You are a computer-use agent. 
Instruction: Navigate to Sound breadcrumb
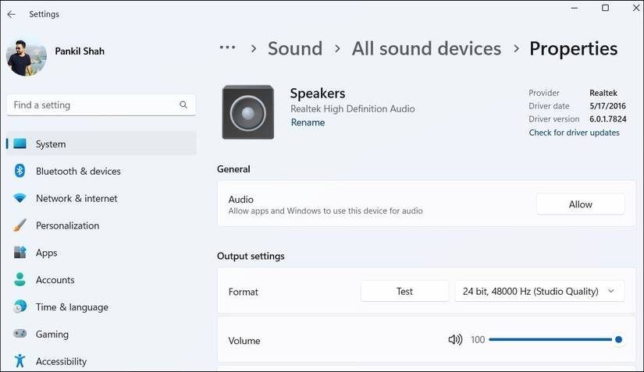pyautogui.click(x=294, y=48)
